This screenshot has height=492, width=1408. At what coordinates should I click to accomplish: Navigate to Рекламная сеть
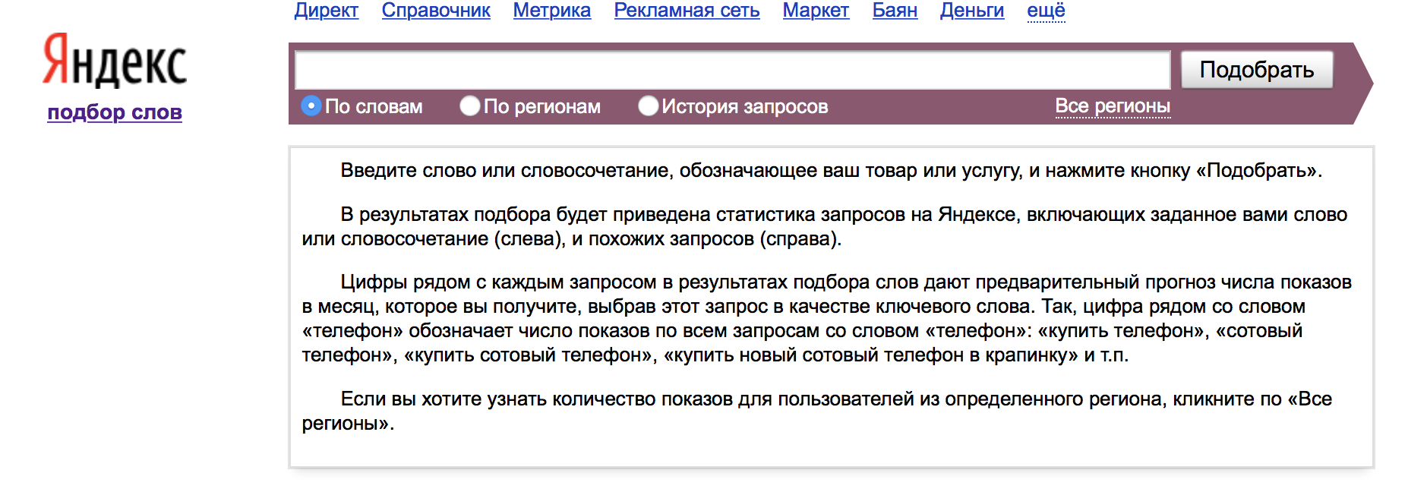687,11
